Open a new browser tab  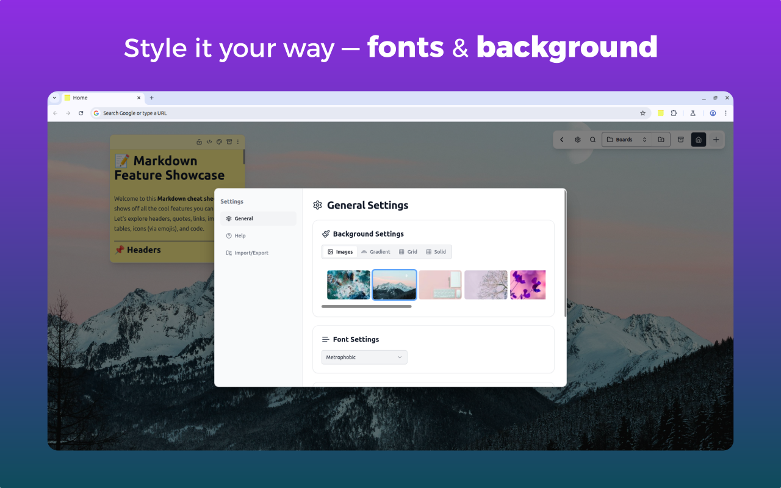152,98
